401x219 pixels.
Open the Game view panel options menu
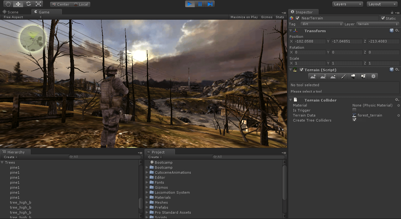284,12
